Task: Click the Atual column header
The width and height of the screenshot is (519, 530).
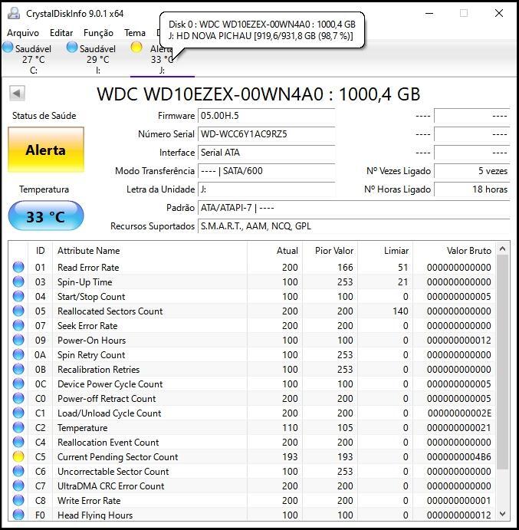Action: (x=274, y=251)
